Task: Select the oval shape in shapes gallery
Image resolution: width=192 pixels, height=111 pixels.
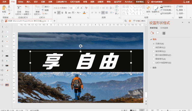Action: click(141, 7)
